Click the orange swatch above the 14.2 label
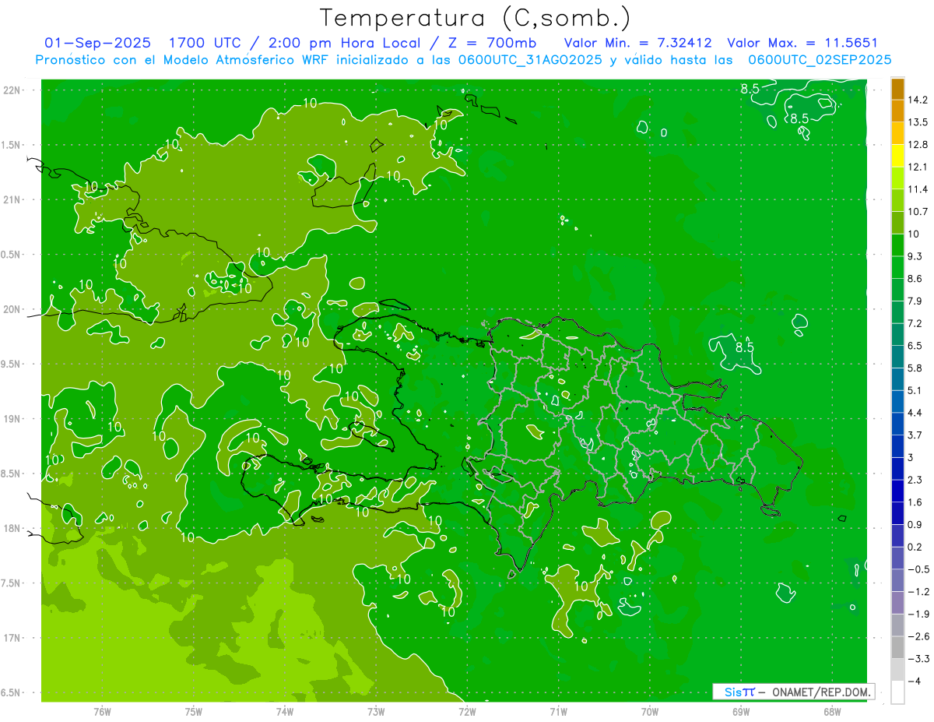The width and height of the screenshot is (934, 722). [897, 88]
